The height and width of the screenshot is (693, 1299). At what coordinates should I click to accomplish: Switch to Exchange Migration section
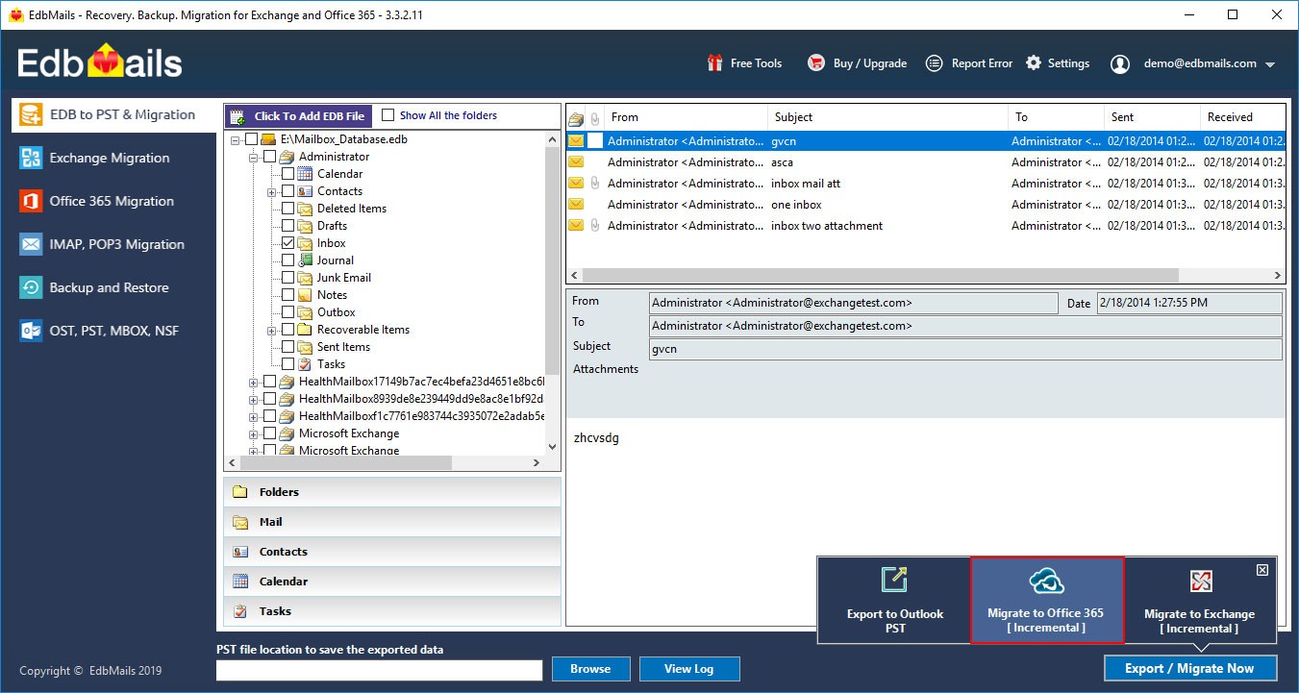(x=109, y=158)
